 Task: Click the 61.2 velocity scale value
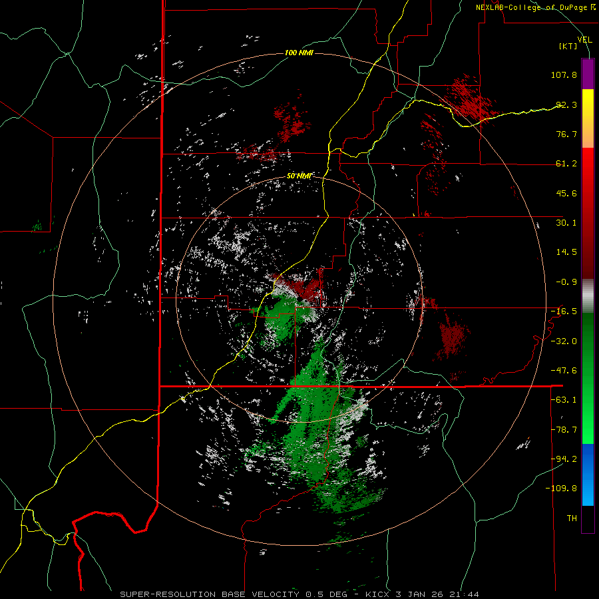(x=566, y=164)
